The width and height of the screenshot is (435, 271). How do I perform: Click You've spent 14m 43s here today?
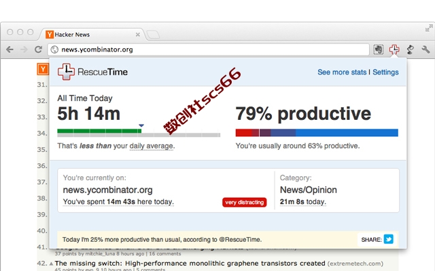118,202
